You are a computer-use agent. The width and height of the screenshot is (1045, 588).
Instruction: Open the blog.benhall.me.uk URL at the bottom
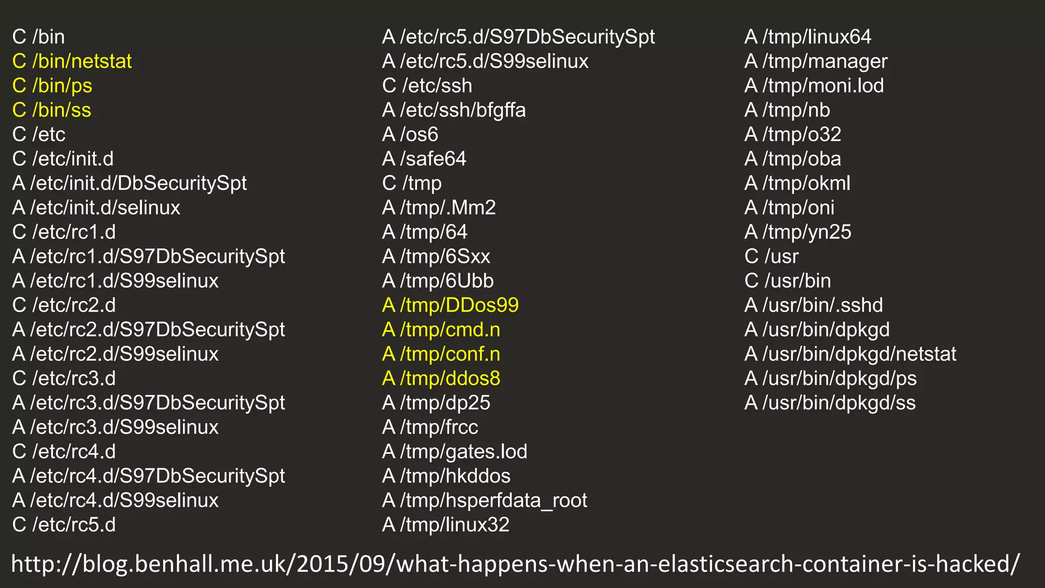pos(515,564)
